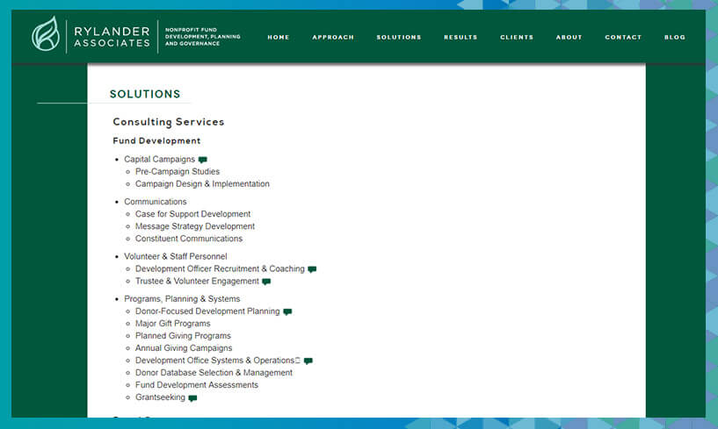Open the speech bubble next to Grantseeking
The height and width of the screenshot is (429, 718).
[x=192, y=397]
